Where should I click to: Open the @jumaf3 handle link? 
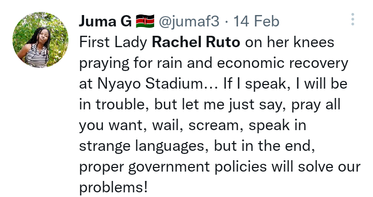point(189,21)
